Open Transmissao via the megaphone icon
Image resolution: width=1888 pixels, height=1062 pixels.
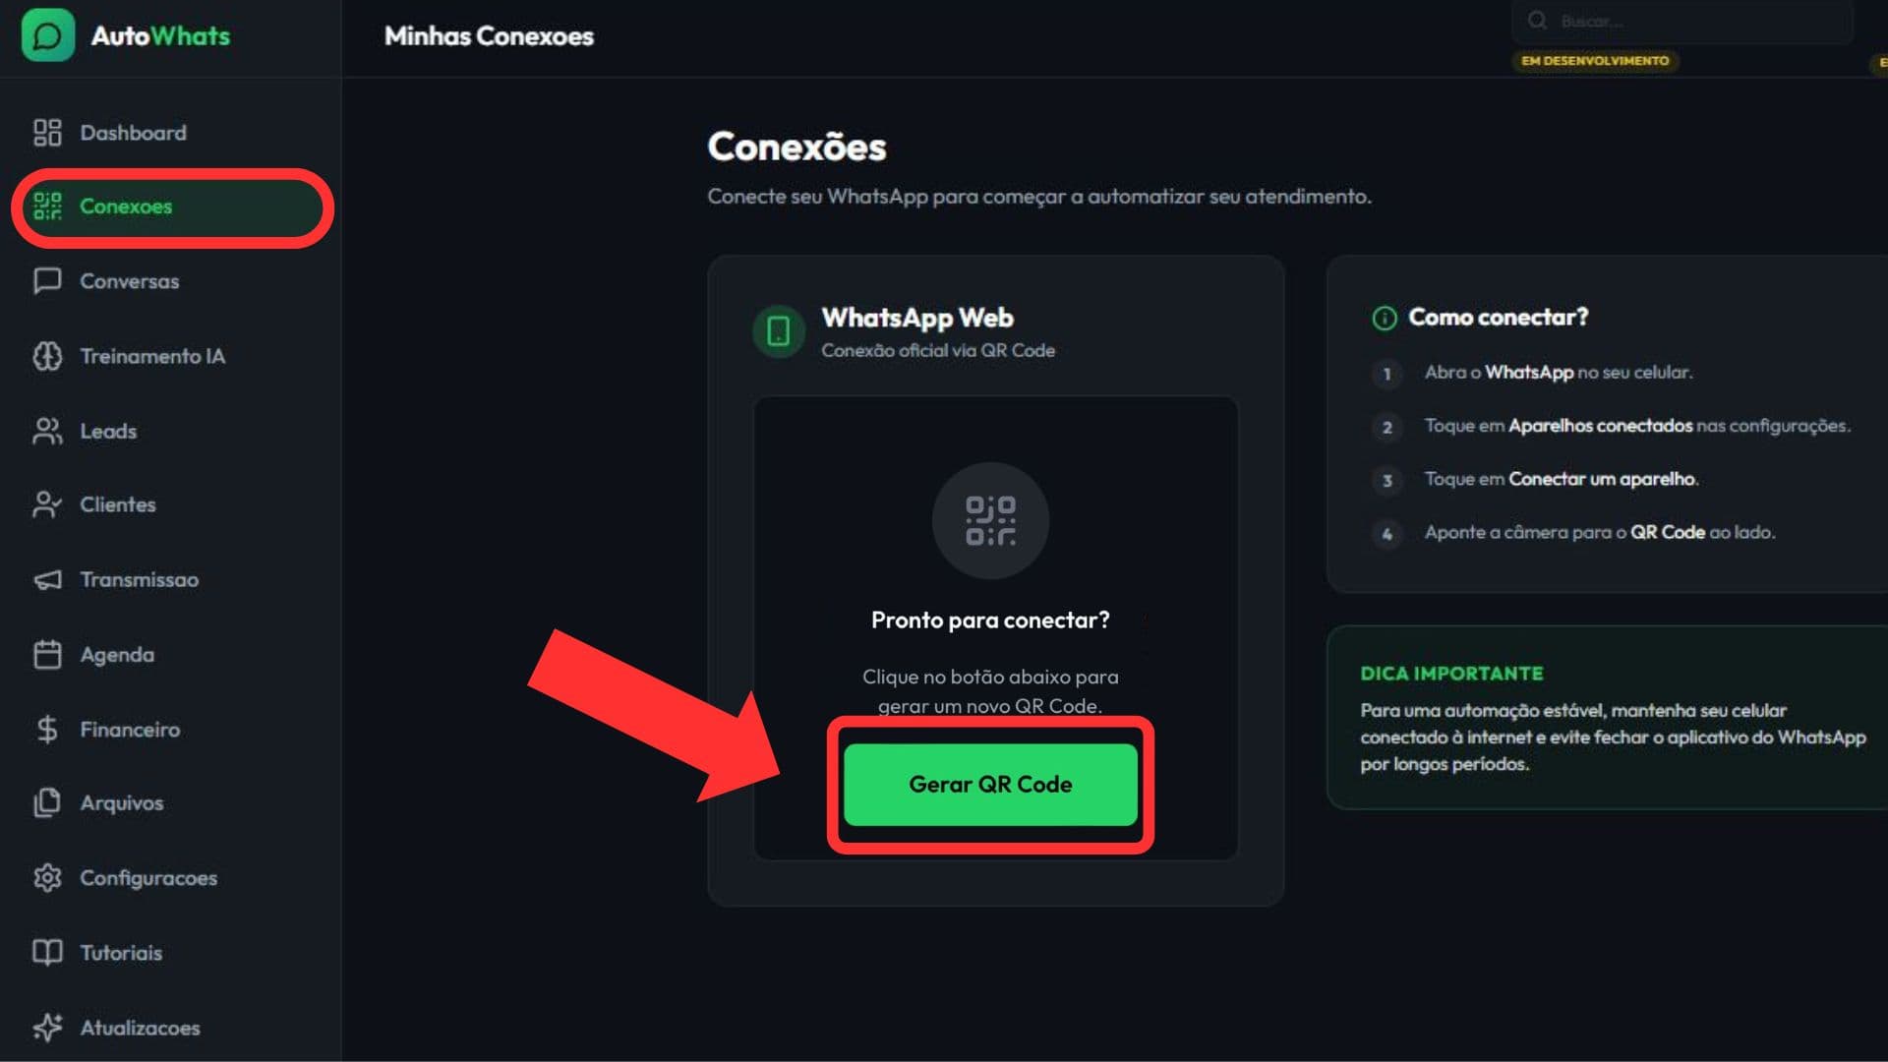[x=47, y=580]
